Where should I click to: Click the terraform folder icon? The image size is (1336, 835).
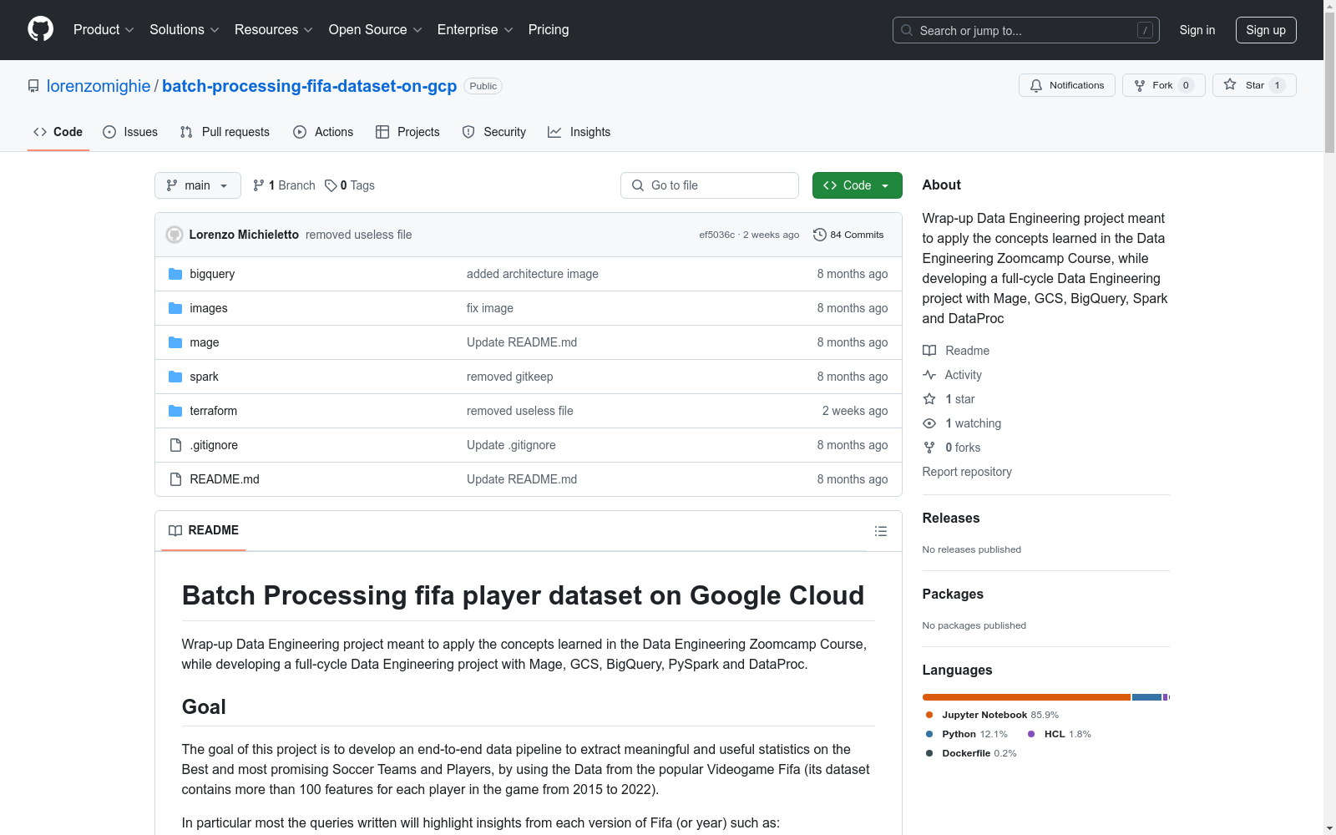click(175, 411)
